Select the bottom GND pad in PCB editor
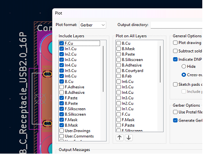Screen dimensions: 204x154 (47, 123)
